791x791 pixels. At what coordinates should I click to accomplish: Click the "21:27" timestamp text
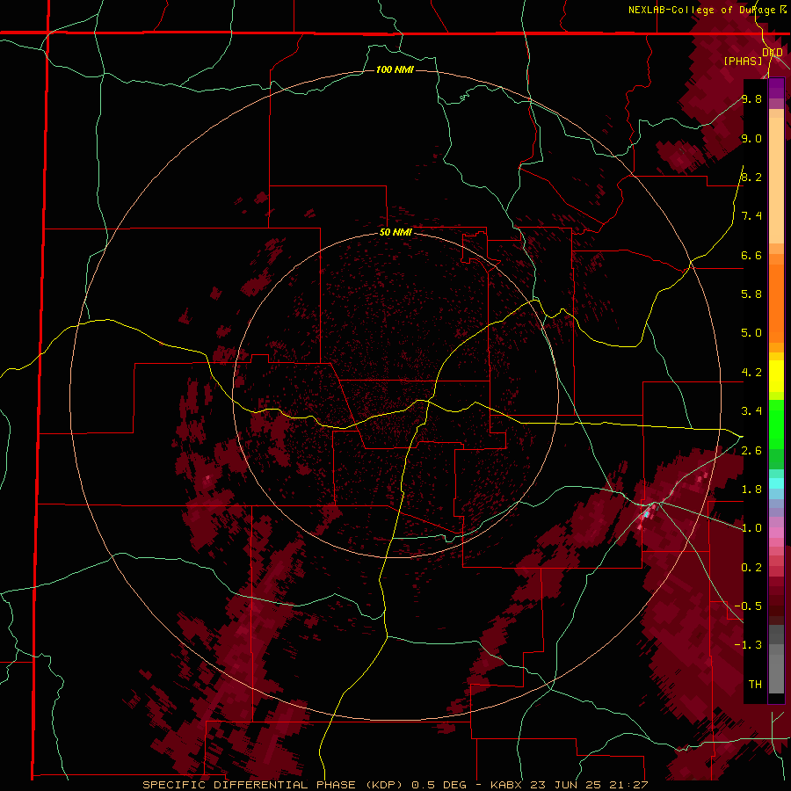628,785
